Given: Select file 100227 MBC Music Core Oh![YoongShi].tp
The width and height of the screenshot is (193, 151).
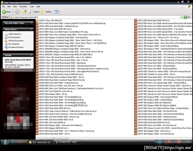Looking at the screenshot, I should pyautogui.click(x=156, y=69).
